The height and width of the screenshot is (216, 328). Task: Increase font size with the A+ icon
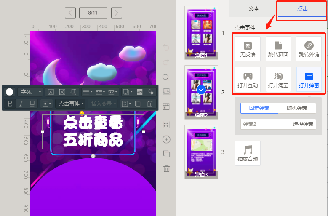click(x=62, y=92)
